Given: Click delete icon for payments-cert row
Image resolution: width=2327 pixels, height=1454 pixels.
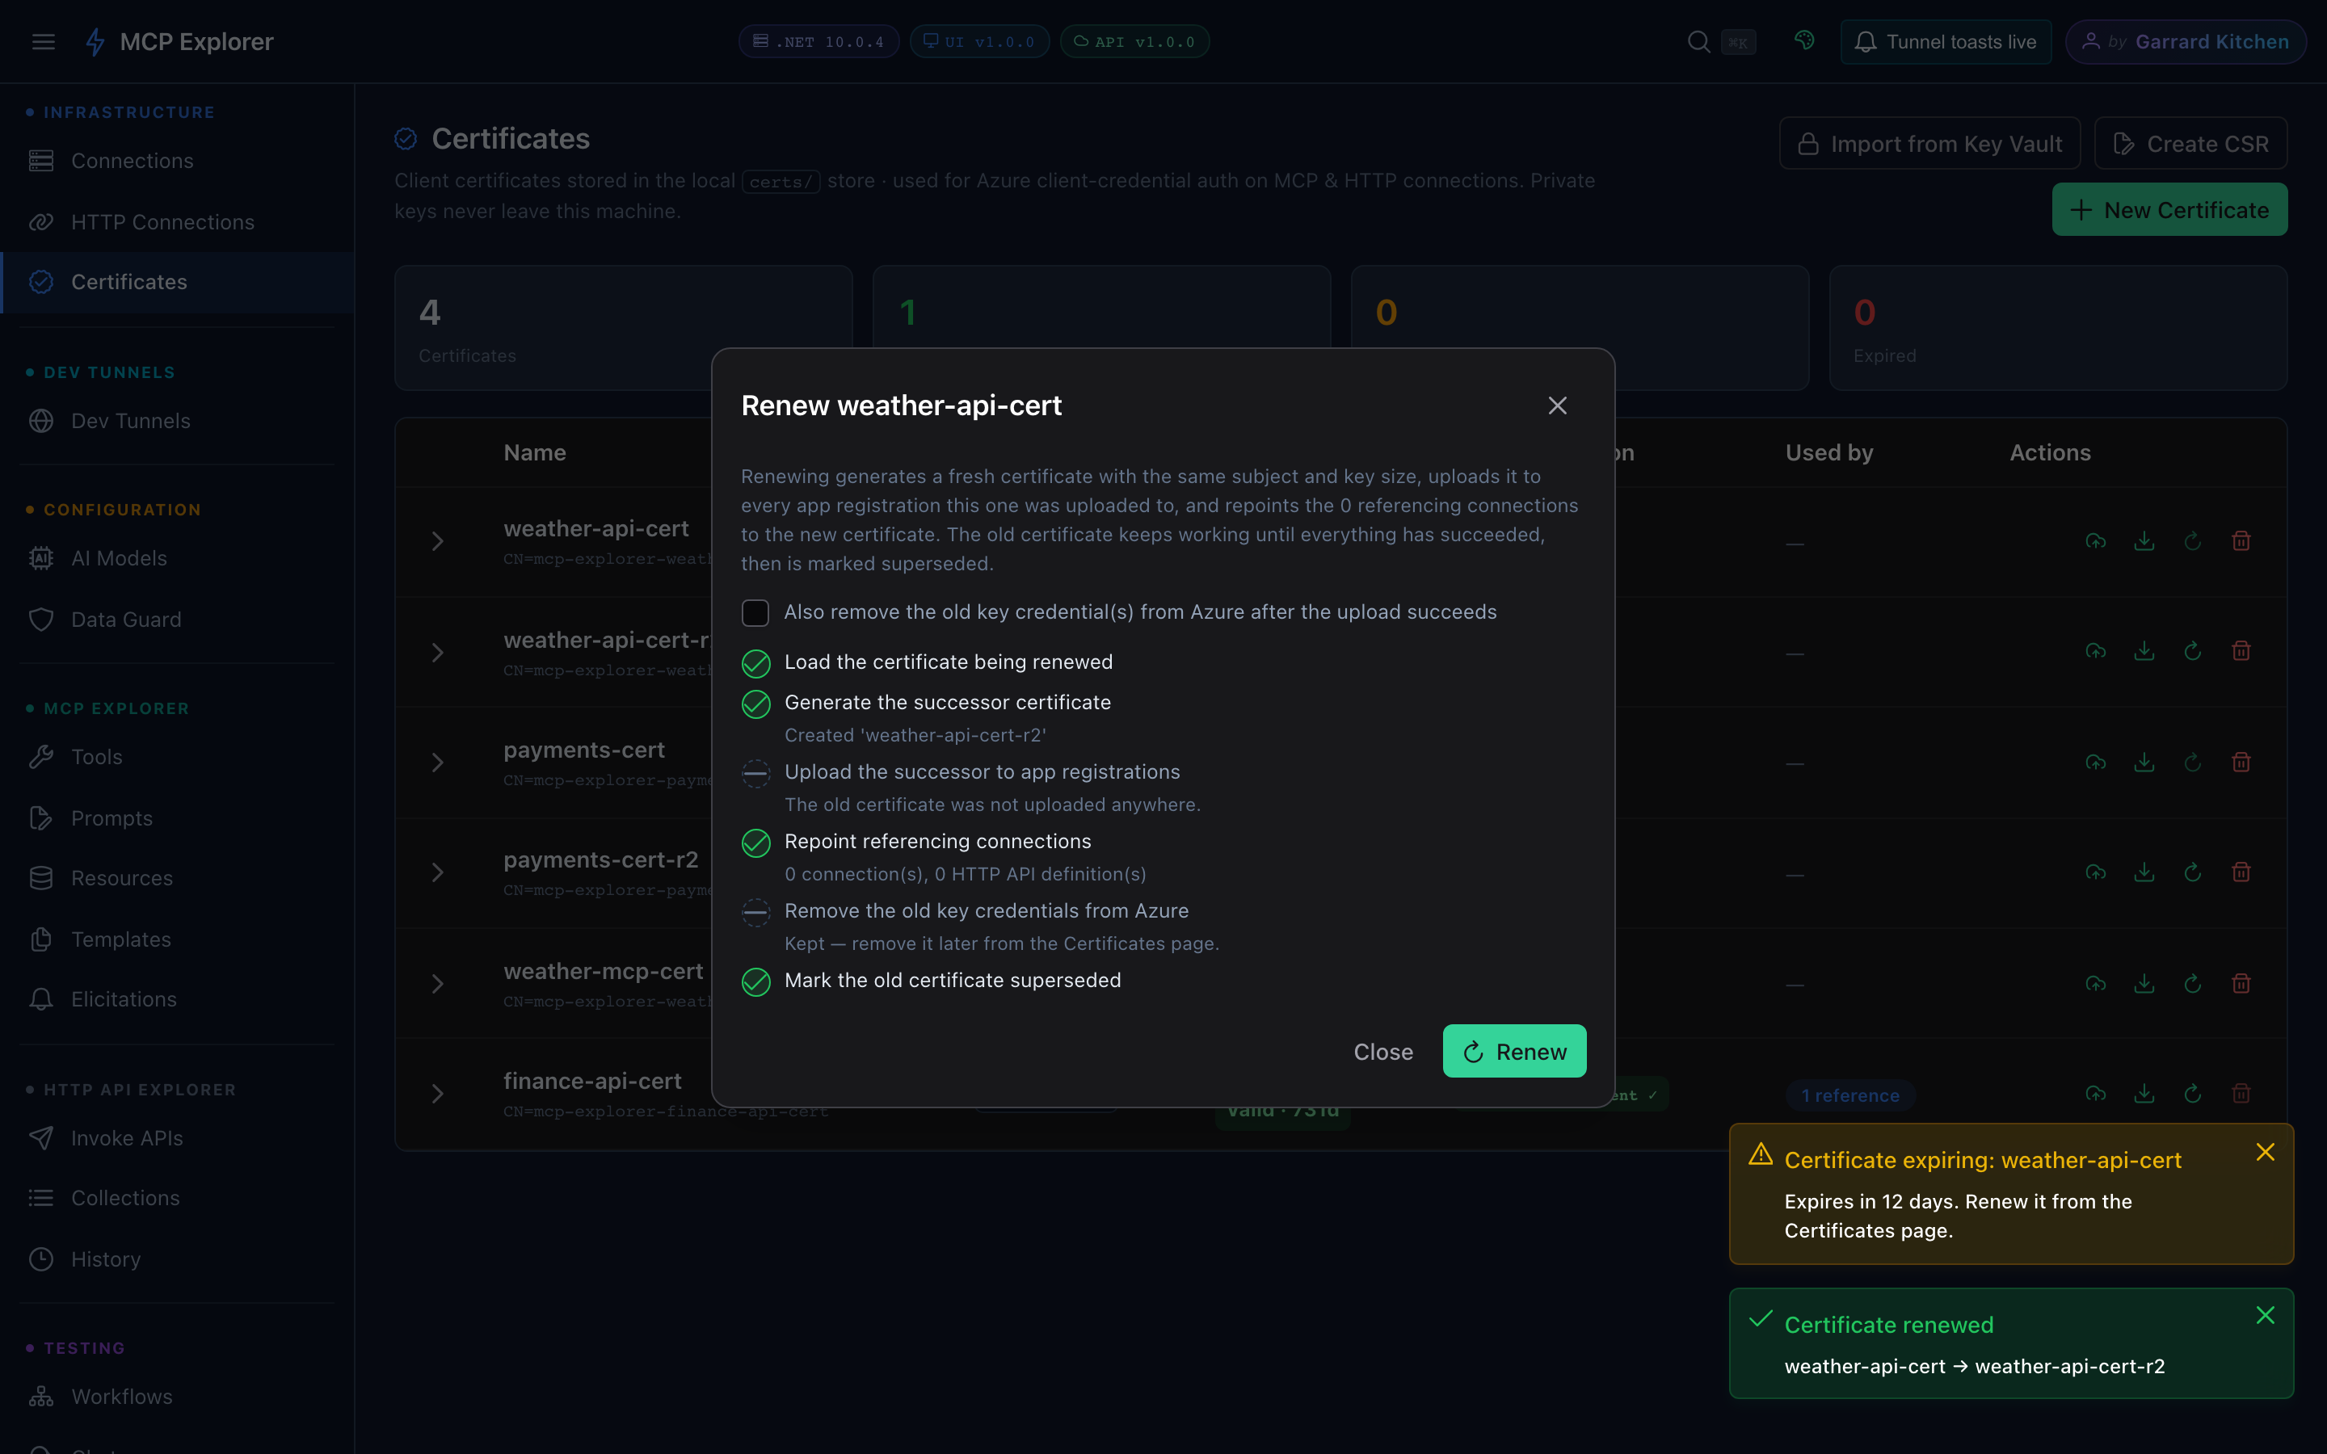Looking at the screenshot, I should click(2241, 763).
